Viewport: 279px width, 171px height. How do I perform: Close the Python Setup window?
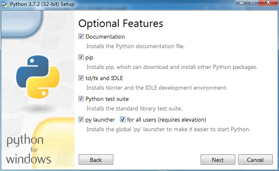tap(268, 3)
